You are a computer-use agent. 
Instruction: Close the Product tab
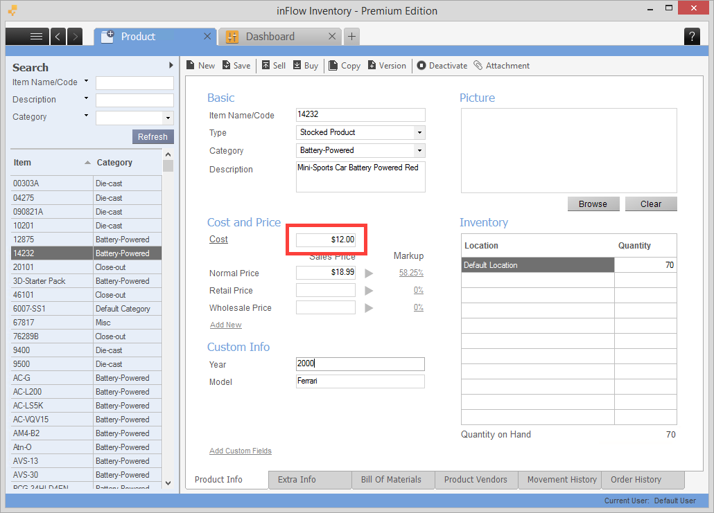coord(207,37)
